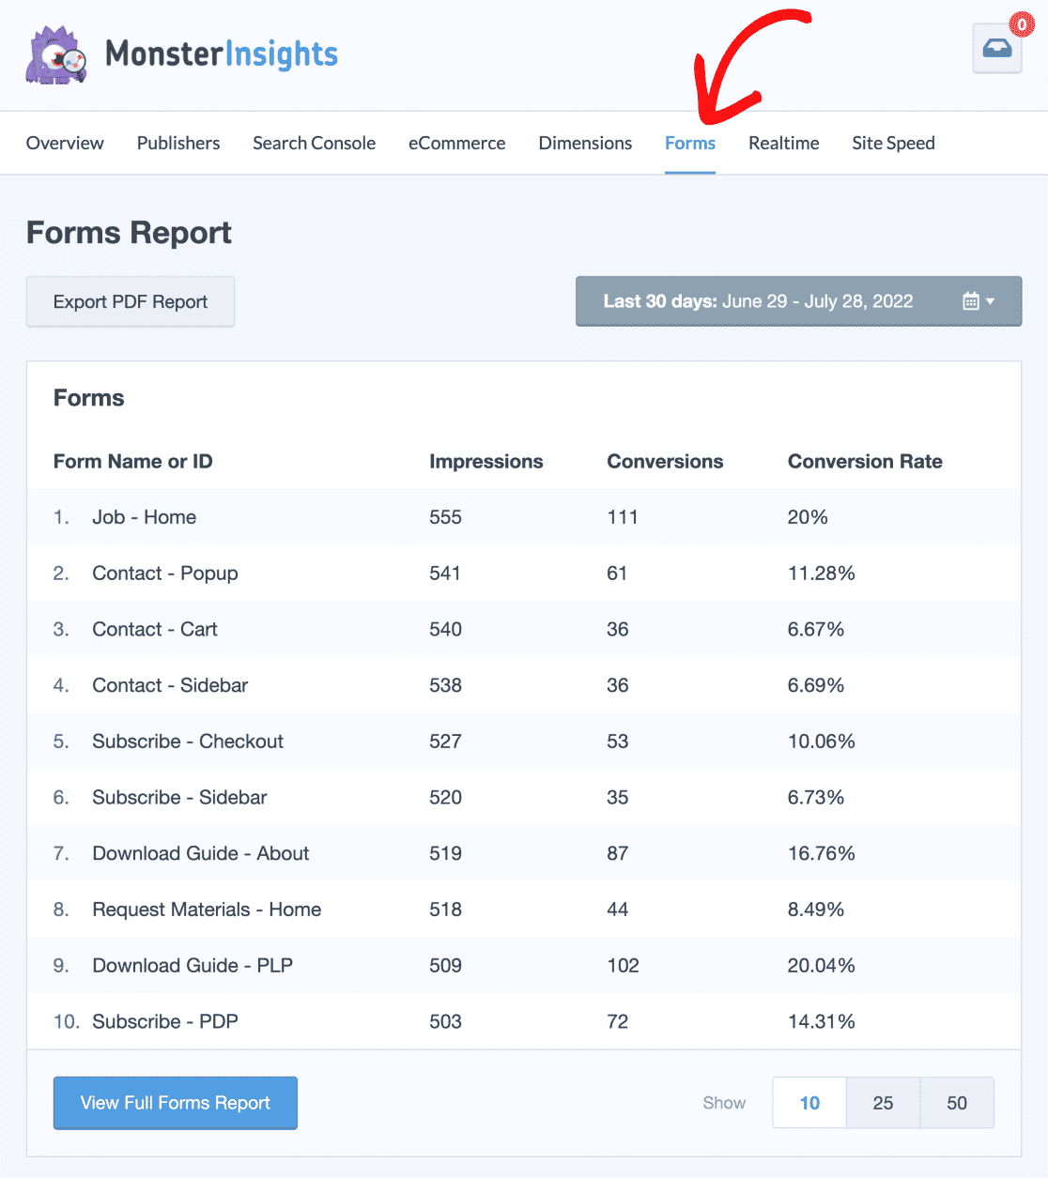Show 25 rows per page
Viewport: 1048px width, 1178px height.
883,1103
